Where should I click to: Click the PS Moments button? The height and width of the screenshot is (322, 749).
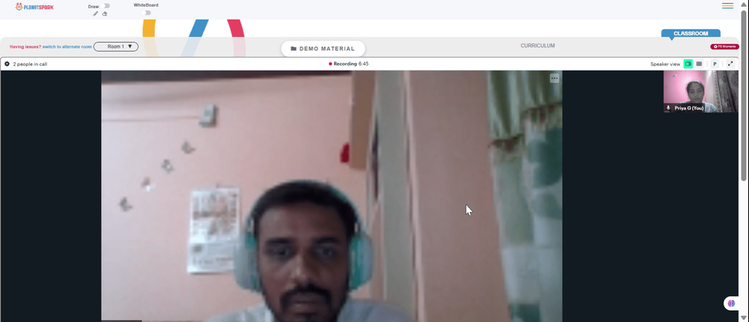(x=724, y=47)
